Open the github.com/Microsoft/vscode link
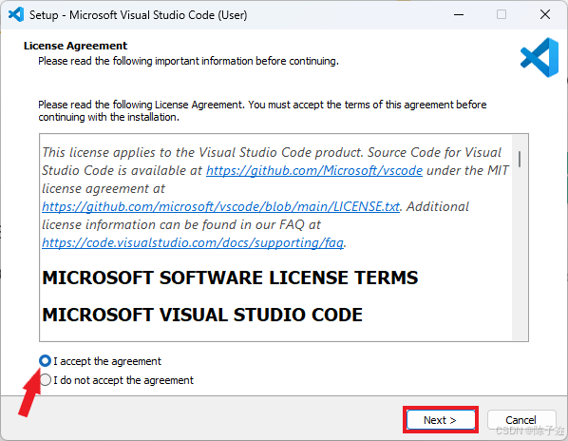This screenshot has width=568, height=441. point(314,170)
